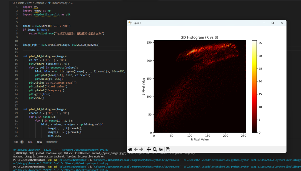Maximize the Figure 1 window
301x171 pixels.
tap(272, 23)
